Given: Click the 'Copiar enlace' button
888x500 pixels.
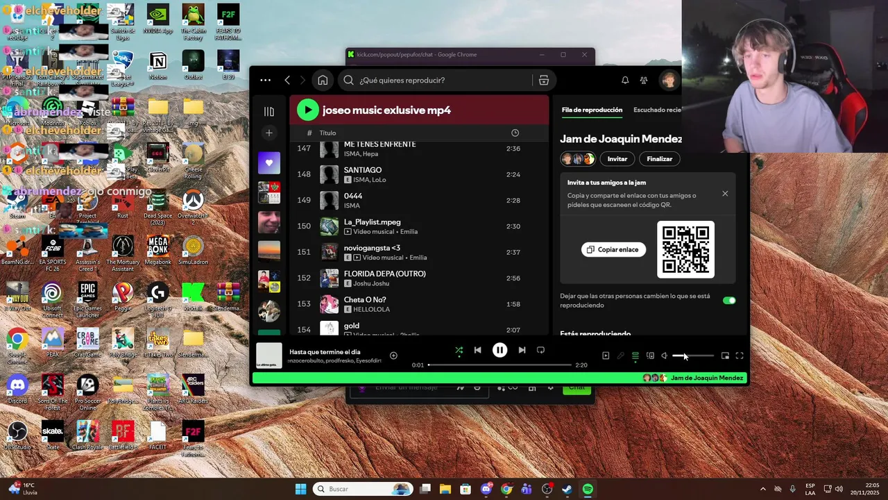Looking at the screenshot, I should point(614,249).
